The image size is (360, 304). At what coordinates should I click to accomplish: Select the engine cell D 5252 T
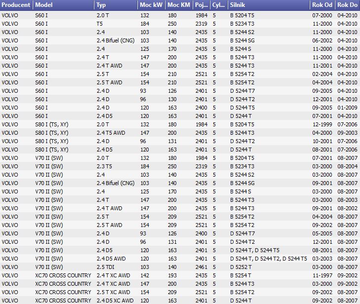tap(241, 267)
